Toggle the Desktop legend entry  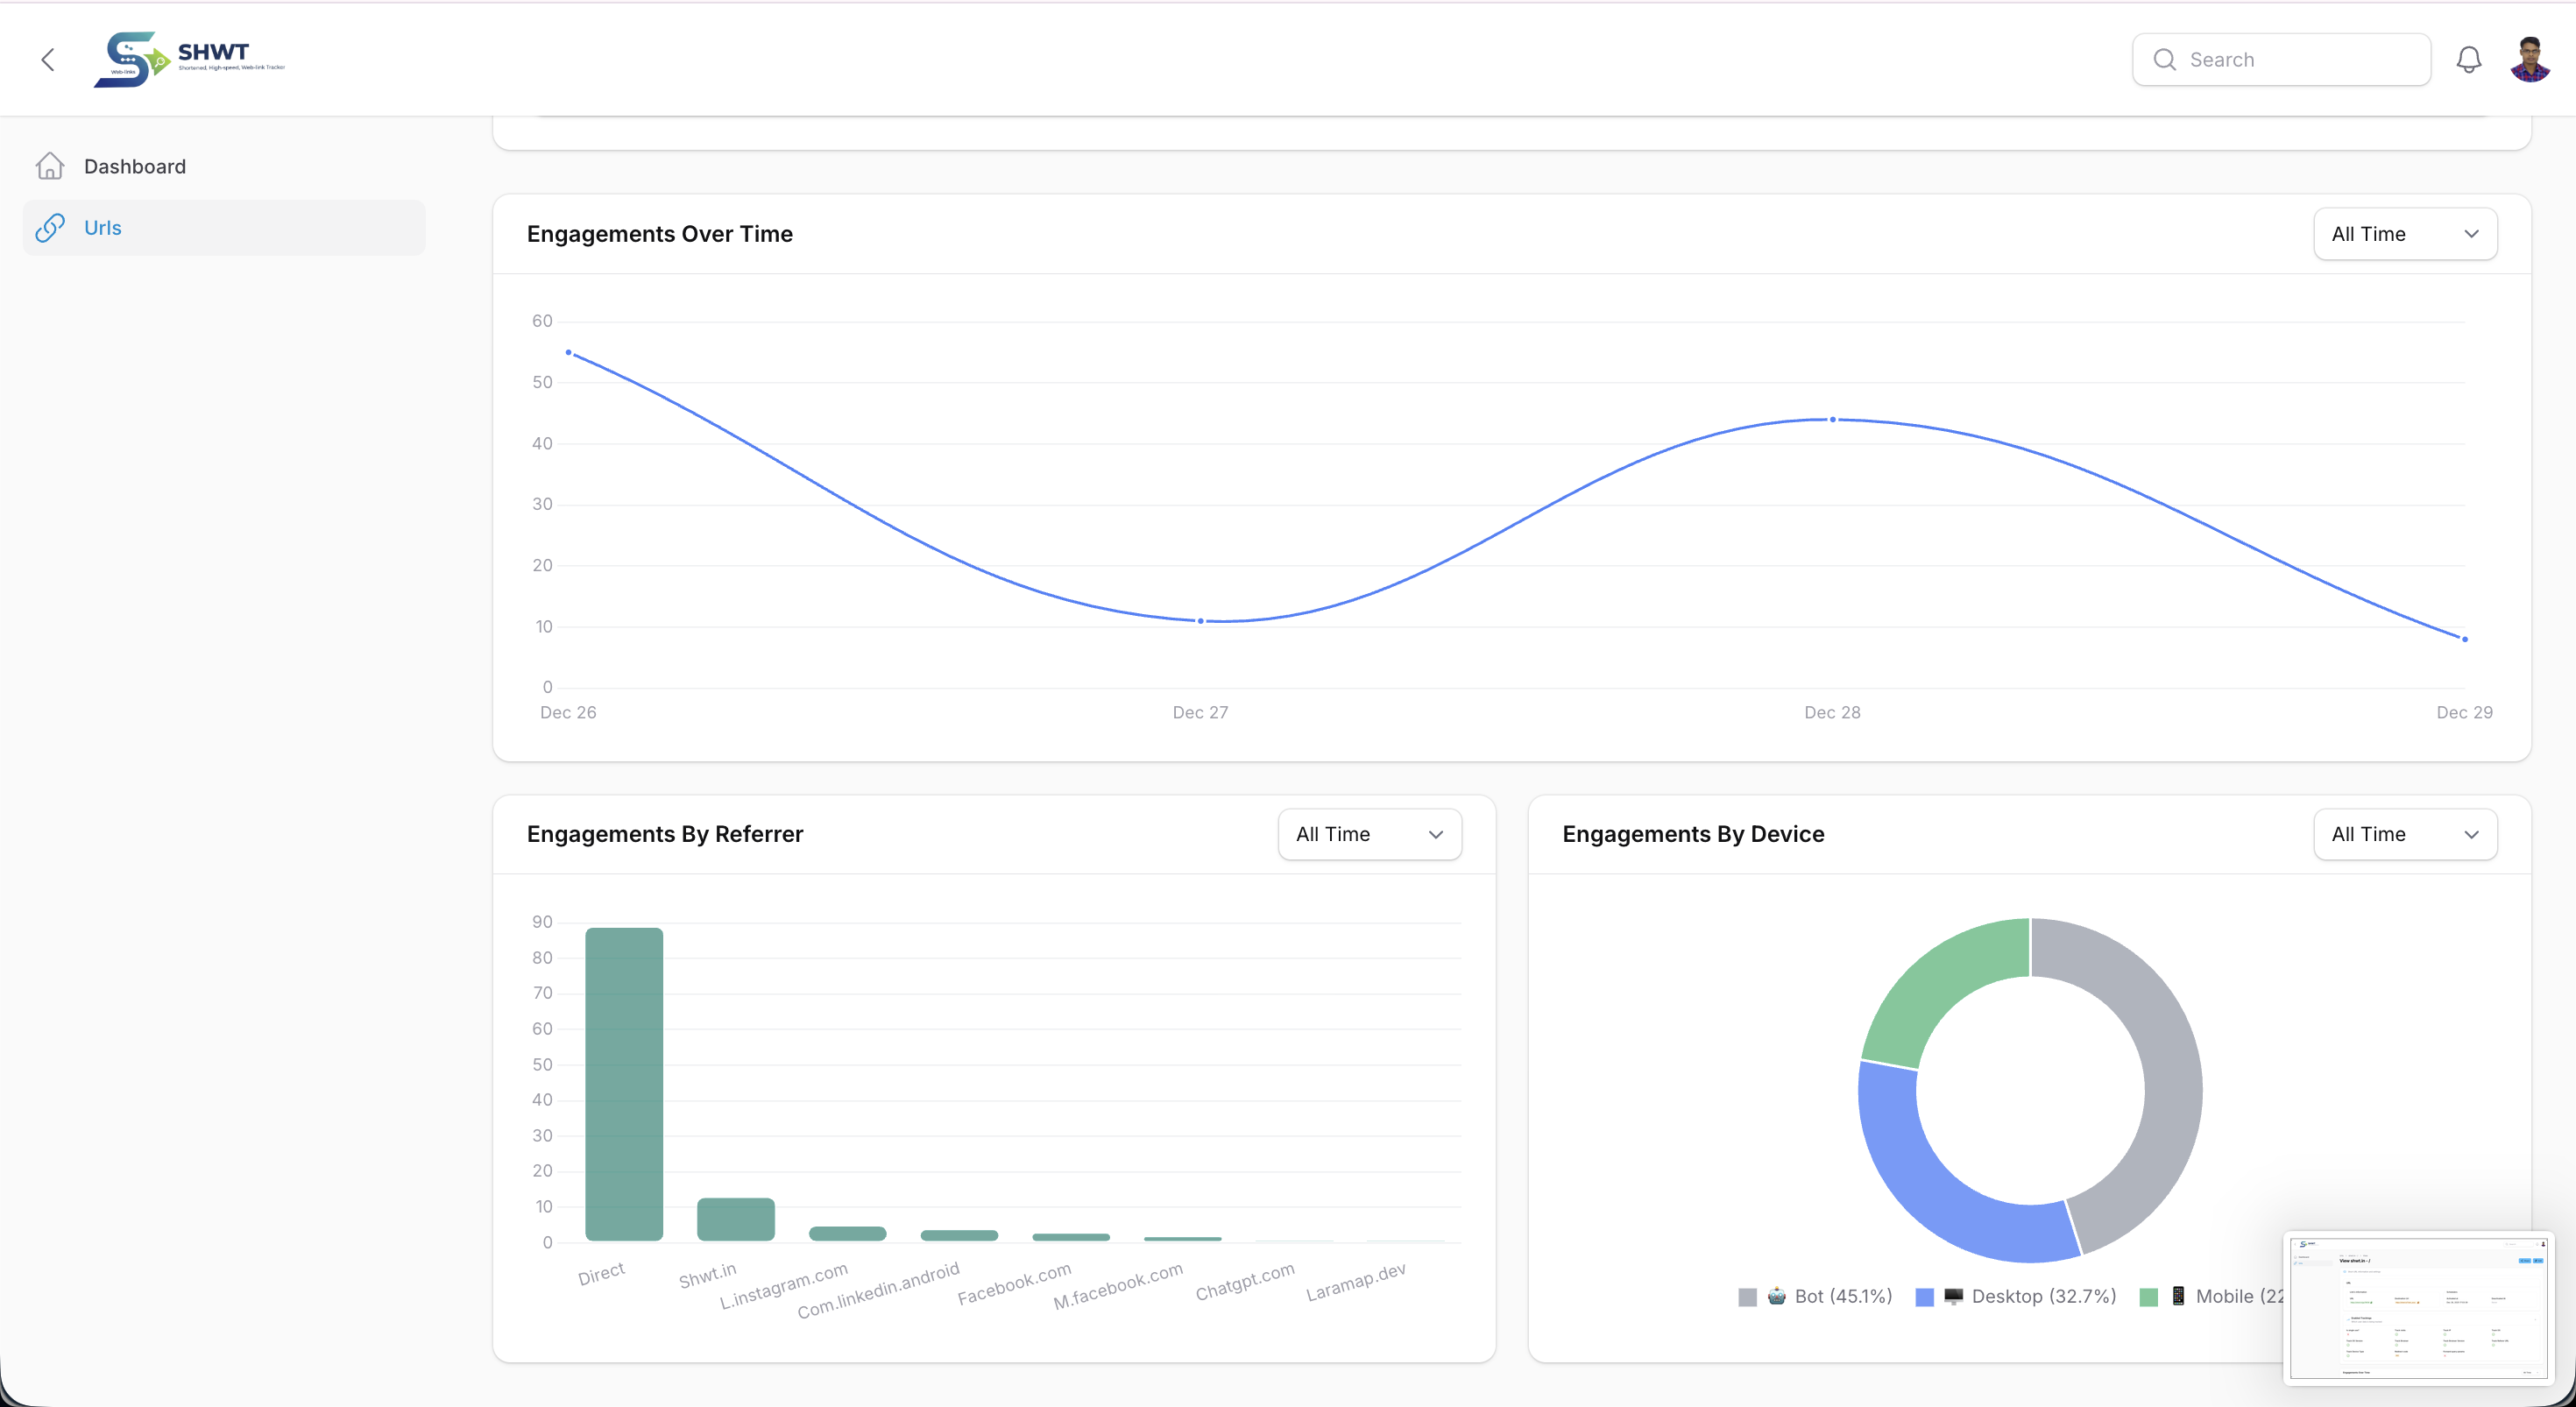point(2043,1296)
